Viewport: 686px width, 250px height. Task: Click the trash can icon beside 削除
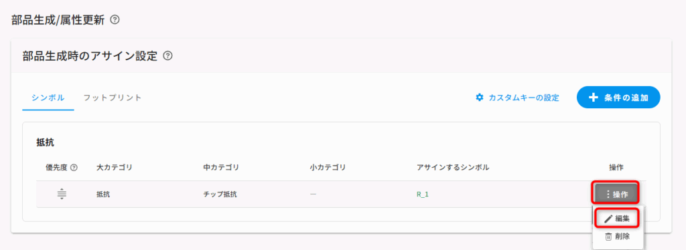click(608, 237)
